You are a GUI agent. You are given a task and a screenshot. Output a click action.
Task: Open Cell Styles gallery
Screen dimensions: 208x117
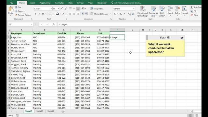[162, 12]
